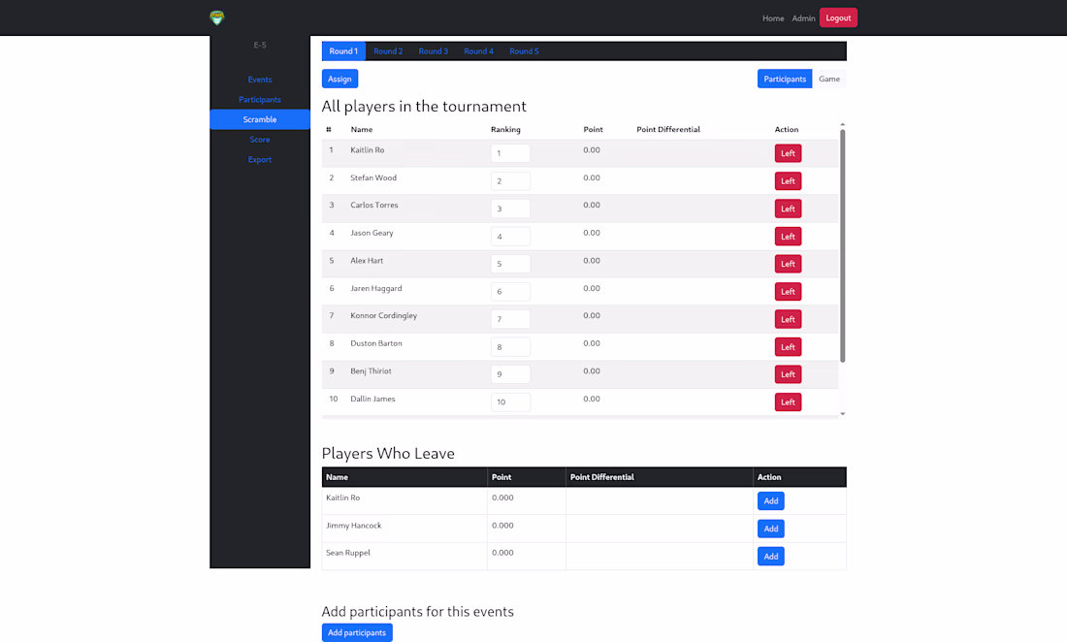Click Left button for Duston Barton
Screen dimensions: 1067x642
coord(788,347)
